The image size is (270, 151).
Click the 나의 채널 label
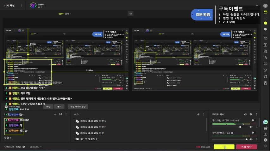pyautogui.click(x=9, y=5)
